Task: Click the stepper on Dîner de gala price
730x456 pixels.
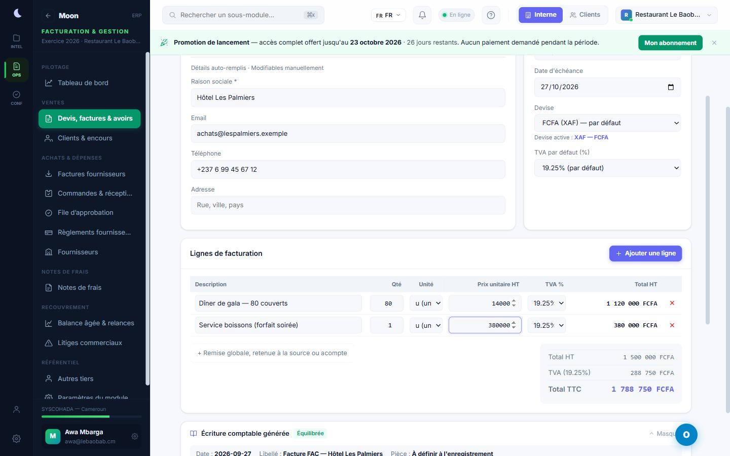Action: [x=514, y=303]
